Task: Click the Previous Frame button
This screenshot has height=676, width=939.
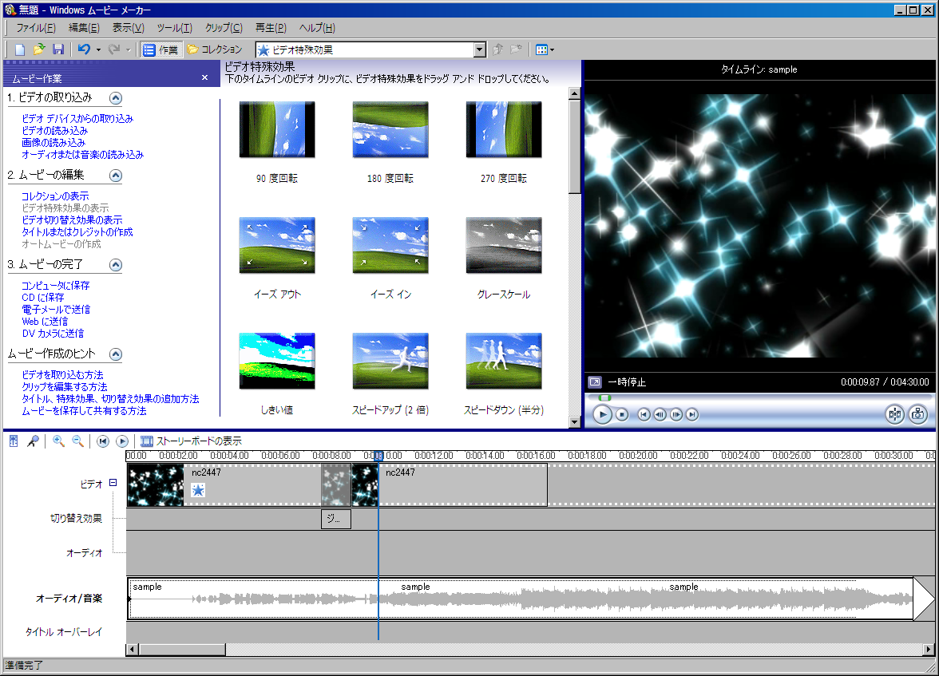Action: 660,414
